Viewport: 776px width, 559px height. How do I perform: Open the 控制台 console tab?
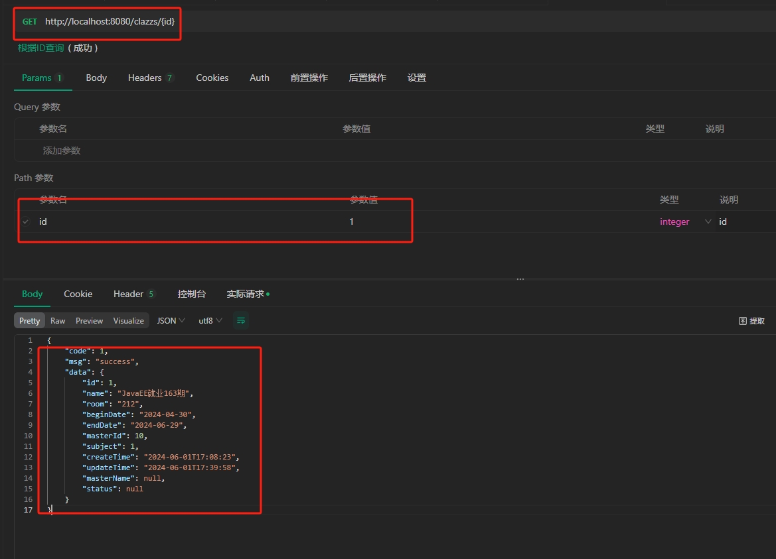click(x=191, y=294)
